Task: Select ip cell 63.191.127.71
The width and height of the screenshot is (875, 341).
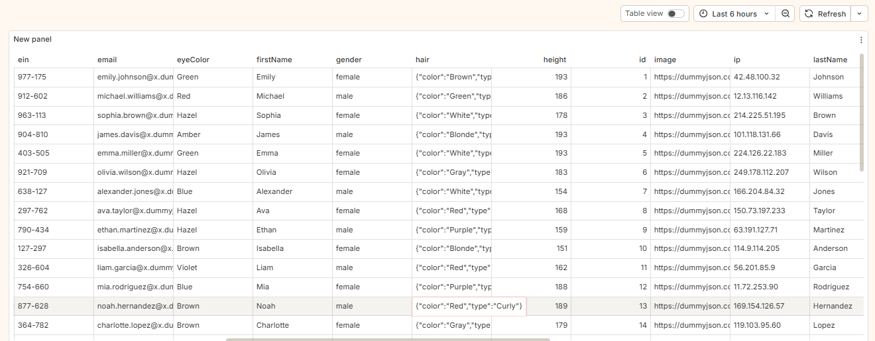Action: click(770, 230)
